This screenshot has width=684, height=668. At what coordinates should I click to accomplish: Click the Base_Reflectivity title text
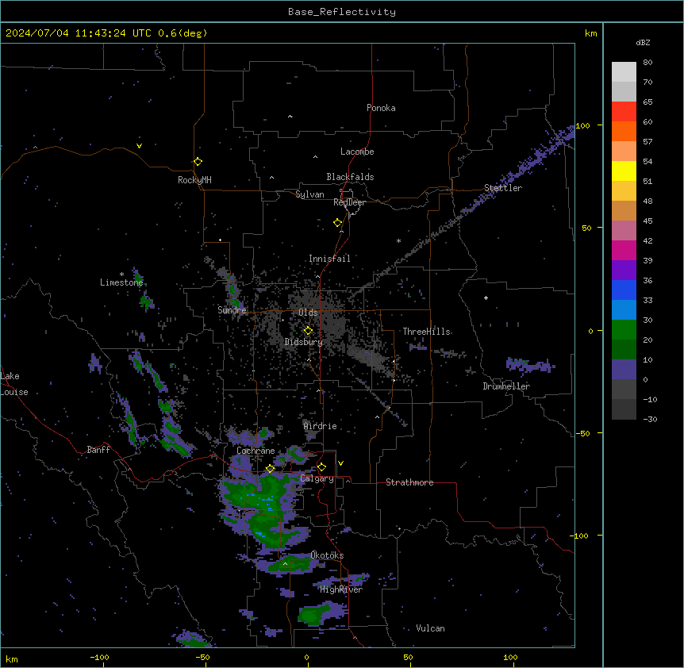[342, 12]
